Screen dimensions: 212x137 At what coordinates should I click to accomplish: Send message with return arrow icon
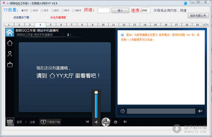point(200,111)
